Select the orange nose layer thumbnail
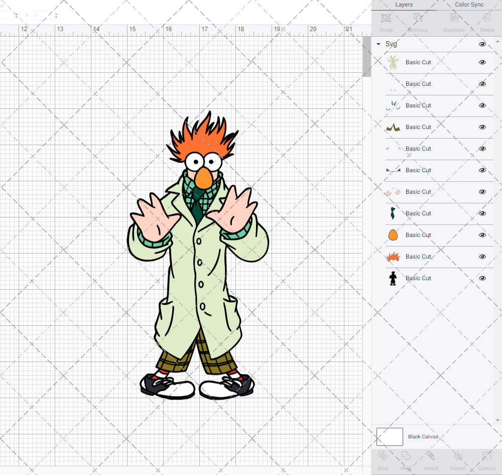This screenshot has height=475, width=502. pyautogui.click(x=393, y=235)
